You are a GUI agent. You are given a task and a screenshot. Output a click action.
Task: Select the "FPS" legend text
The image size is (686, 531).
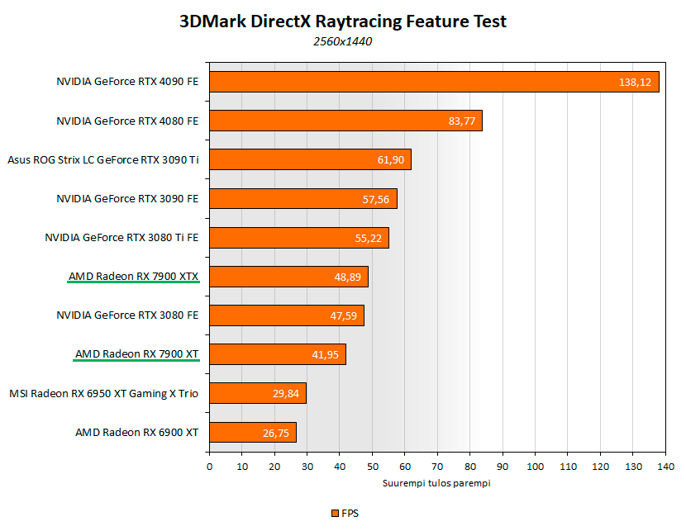pos(350,514)
